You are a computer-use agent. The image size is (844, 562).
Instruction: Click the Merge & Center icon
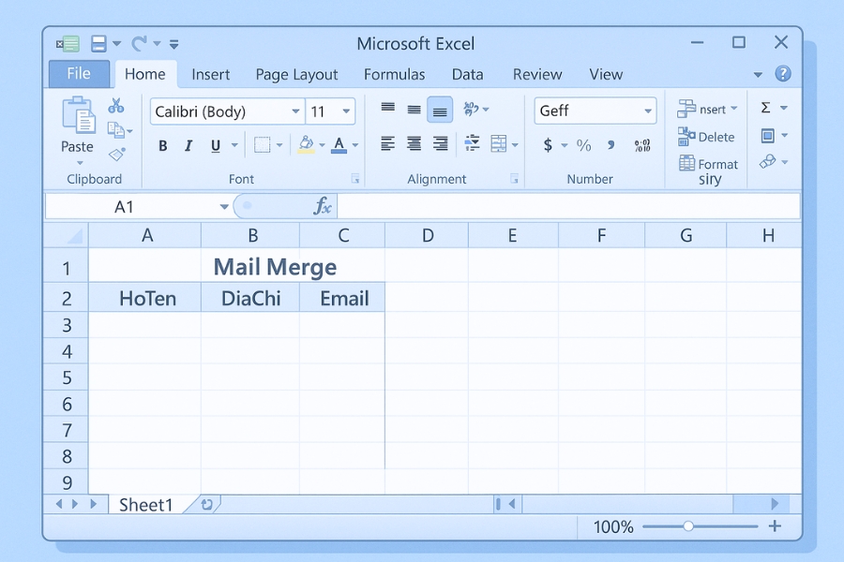[497, 144]
